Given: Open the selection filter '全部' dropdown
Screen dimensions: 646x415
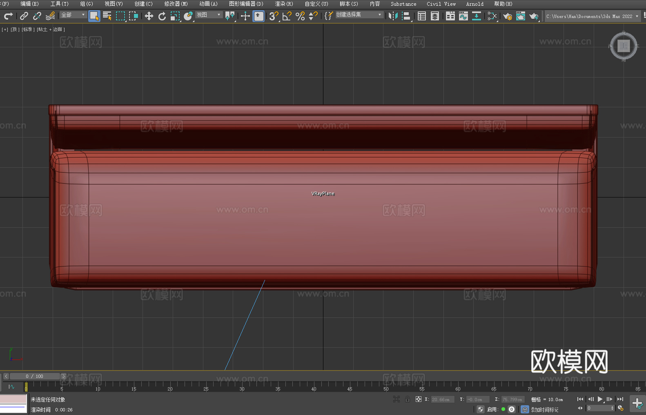Looking at the screenshot, I should point(73,15).
